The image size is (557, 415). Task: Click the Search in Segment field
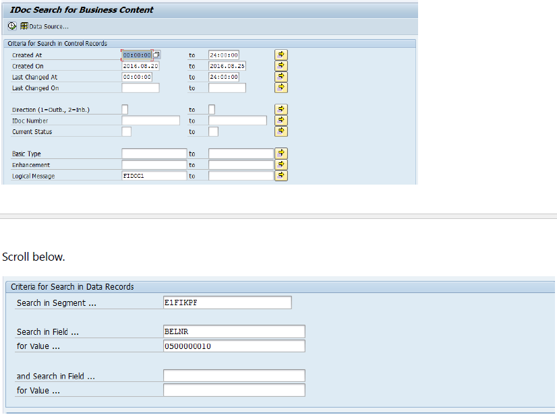(x=227, y=302)
